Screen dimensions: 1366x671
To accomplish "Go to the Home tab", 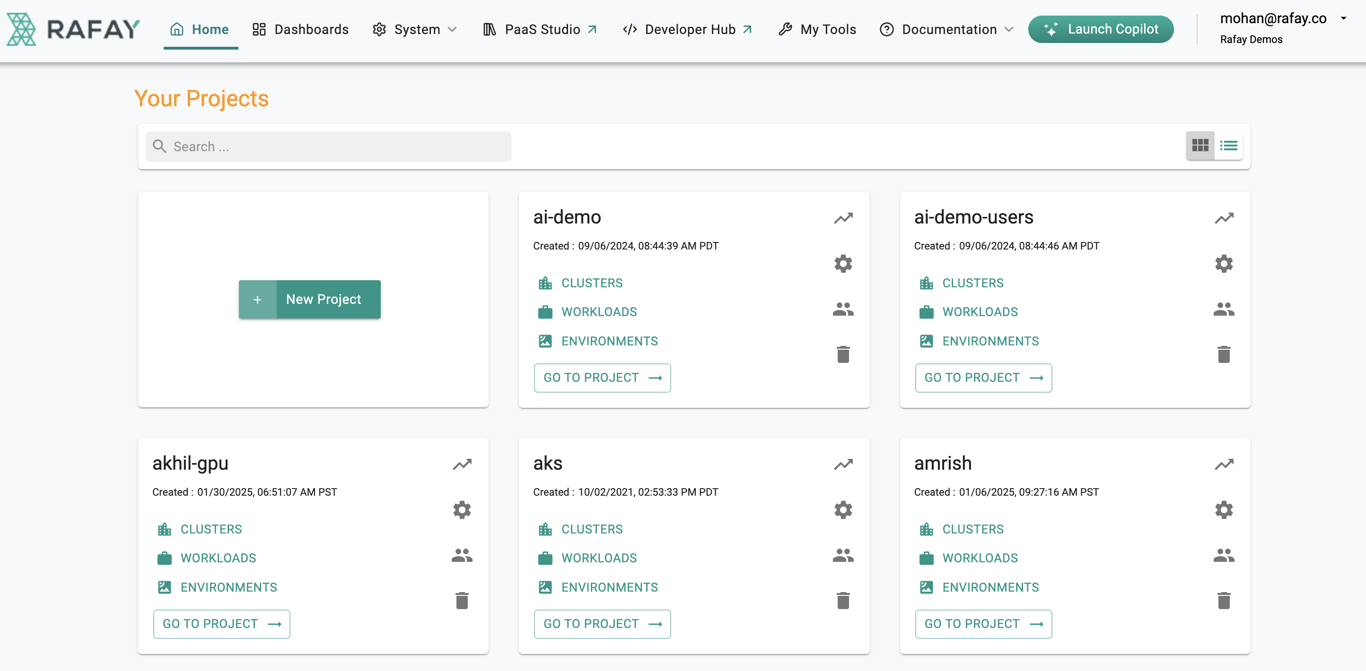I will pos(200,29).
